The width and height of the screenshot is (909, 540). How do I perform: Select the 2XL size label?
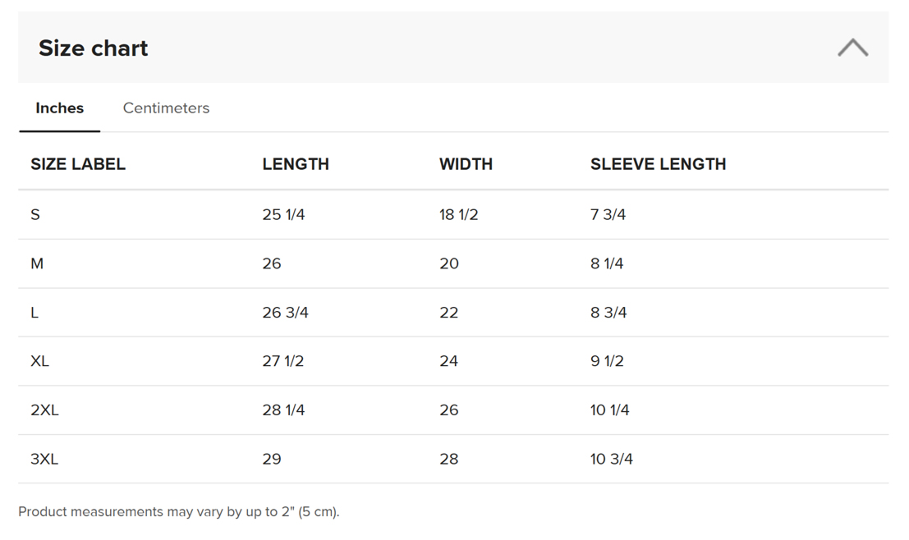click(x=44, y=410)
